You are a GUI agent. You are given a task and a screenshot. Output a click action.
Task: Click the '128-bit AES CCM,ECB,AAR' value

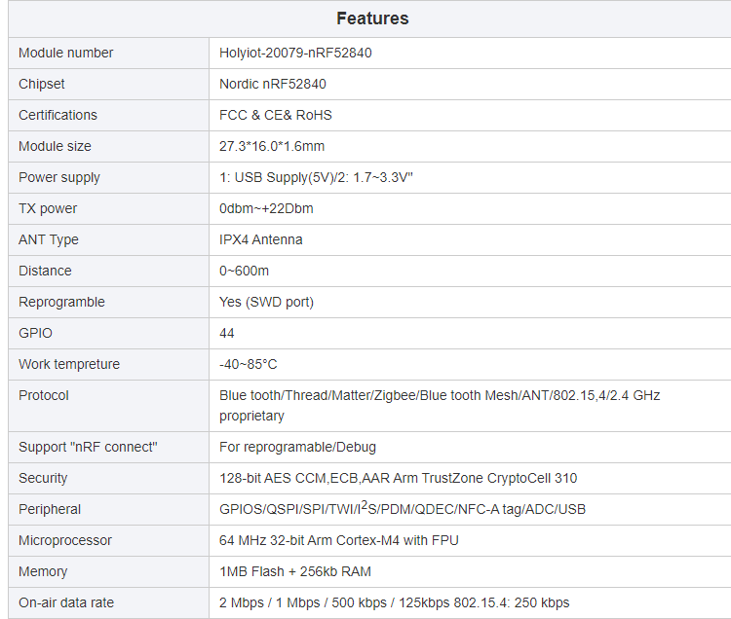coord(398,479)
